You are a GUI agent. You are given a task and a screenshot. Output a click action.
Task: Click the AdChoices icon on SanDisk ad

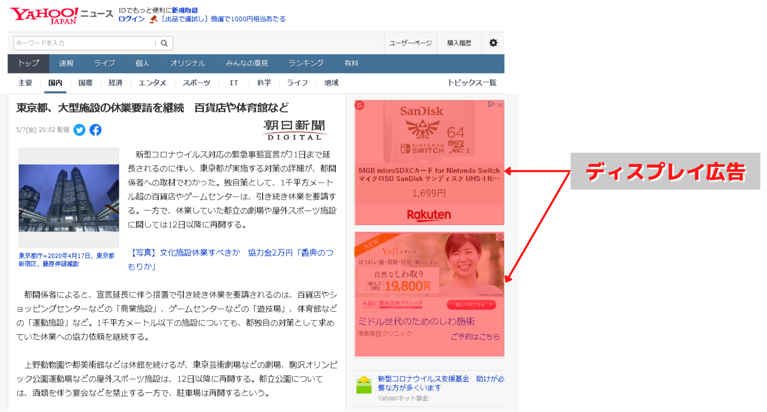[x=492, y=104]
